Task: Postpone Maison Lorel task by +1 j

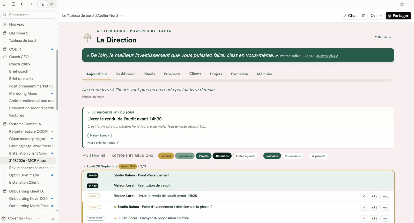Action: 374,196
